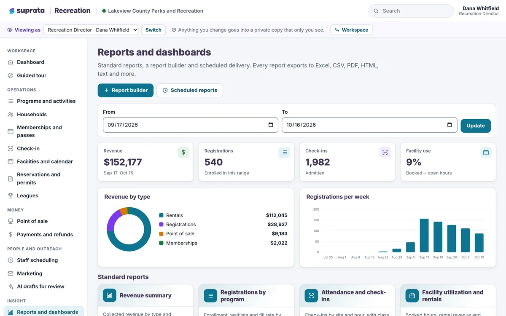Open AI drafts for review
Screen dimensions: 506x316
point(44,287)
